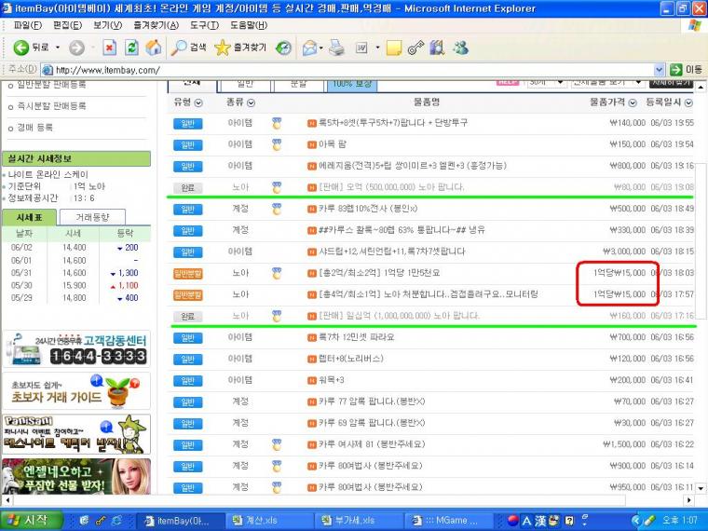Click the Stop loading toolbar icon
This screenshot has height=531, width=708.
[109, 48]
